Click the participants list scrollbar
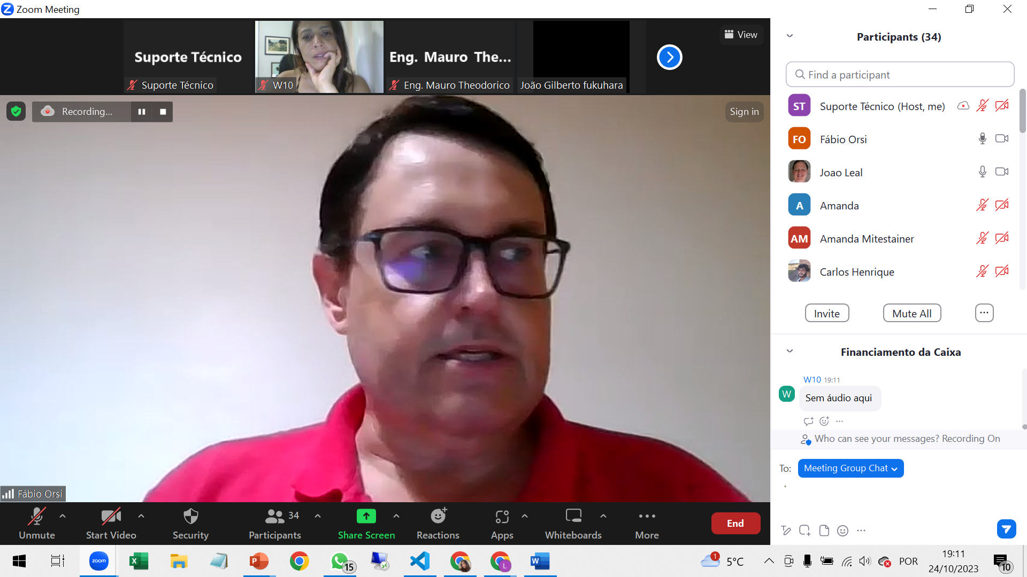The height and width of the screenshot is (577, 1027). 1023,111
